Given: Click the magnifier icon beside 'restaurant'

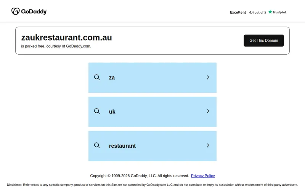Looking at the screenshot, I should click(x=97, y=146).
